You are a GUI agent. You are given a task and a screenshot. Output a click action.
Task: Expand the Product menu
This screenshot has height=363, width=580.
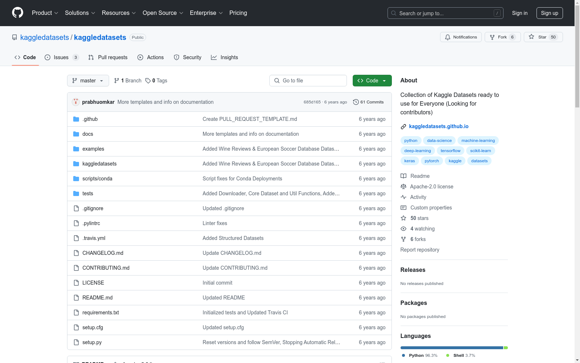click(x=45, y=13)
